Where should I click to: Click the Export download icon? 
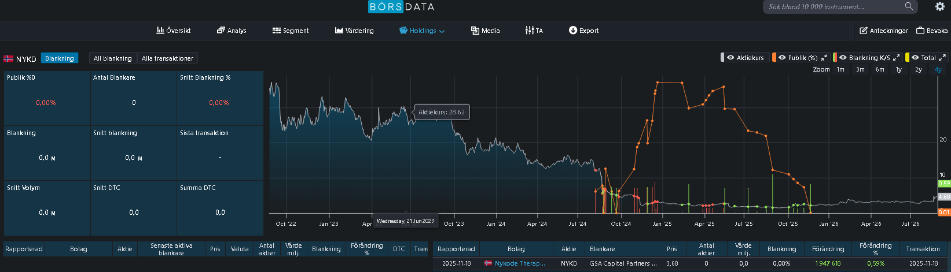tap(573, 30)
